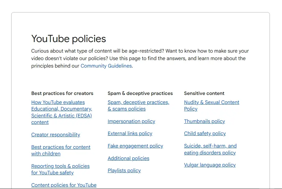Screen dimensions: 282x189
Task: Open Nudity & Sexual Content Policy link
Action: [x=211, y=106]
